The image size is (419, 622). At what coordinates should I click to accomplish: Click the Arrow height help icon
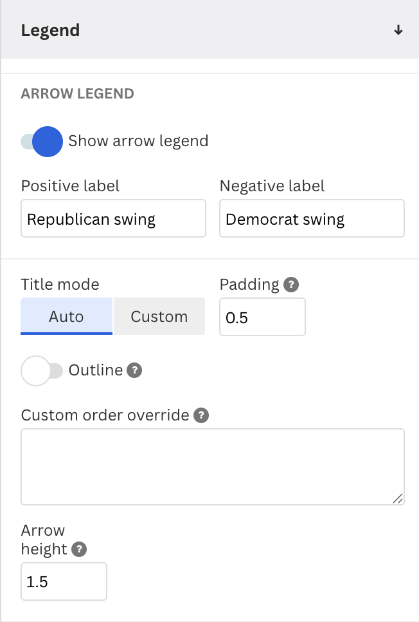point(79,549)
